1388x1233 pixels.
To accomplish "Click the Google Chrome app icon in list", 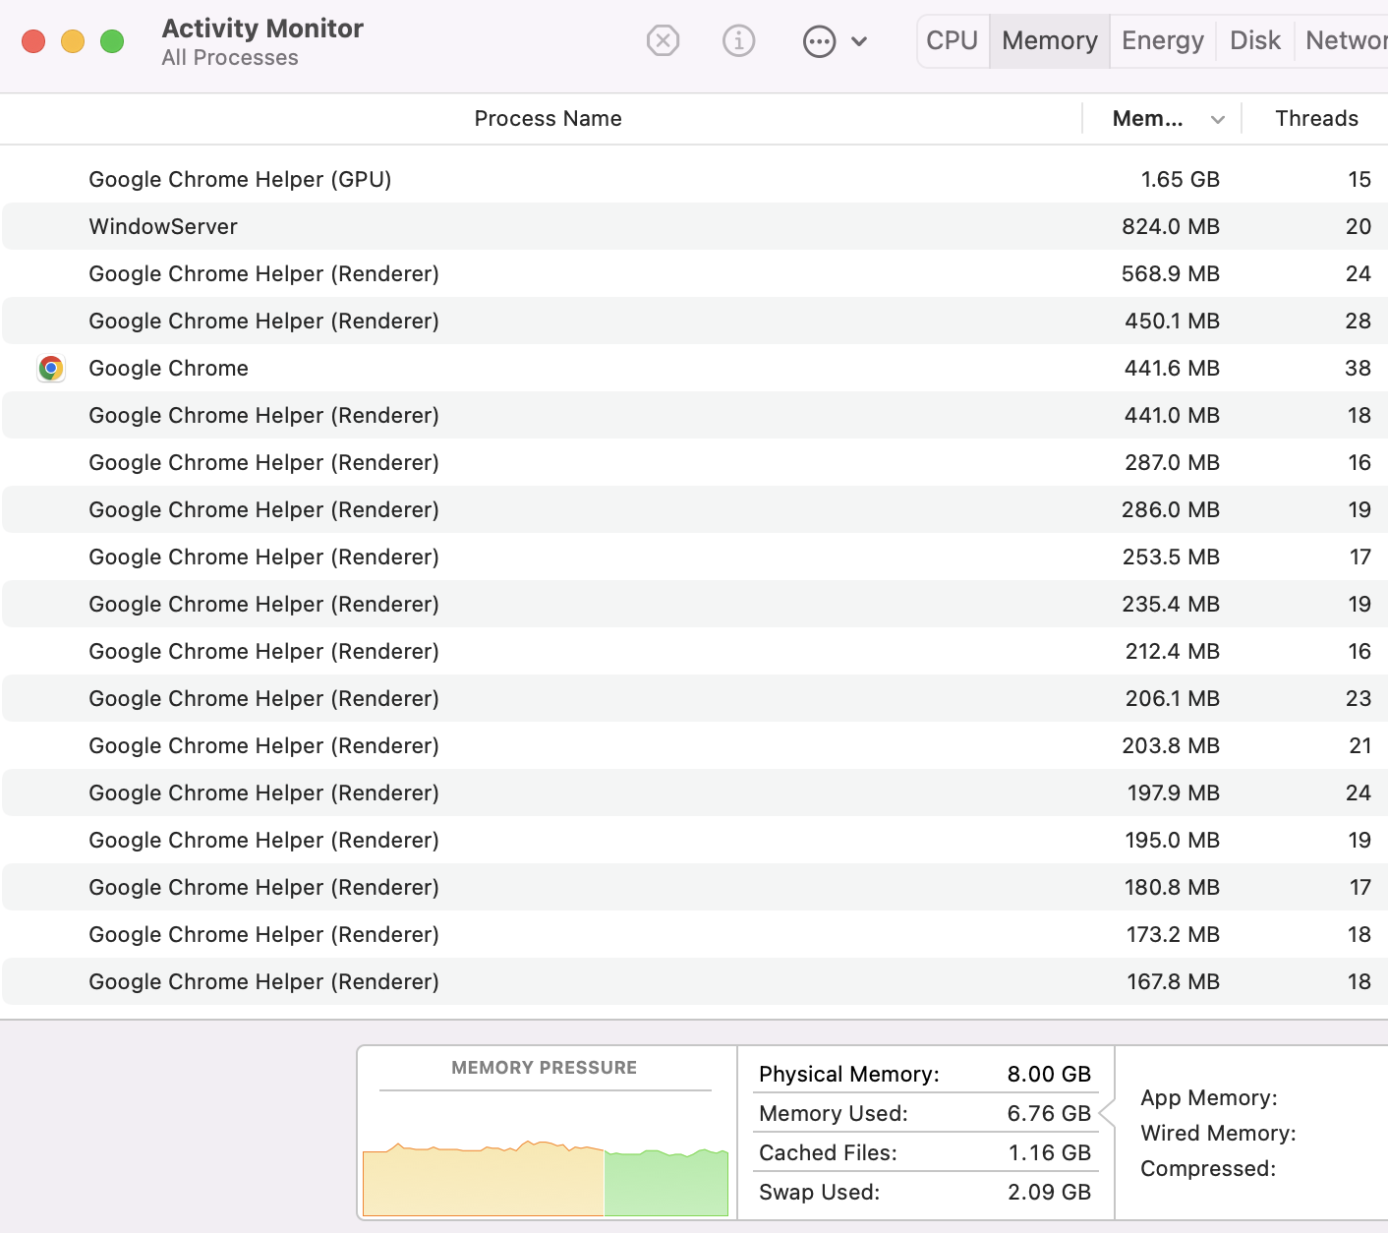I will 51,368.
